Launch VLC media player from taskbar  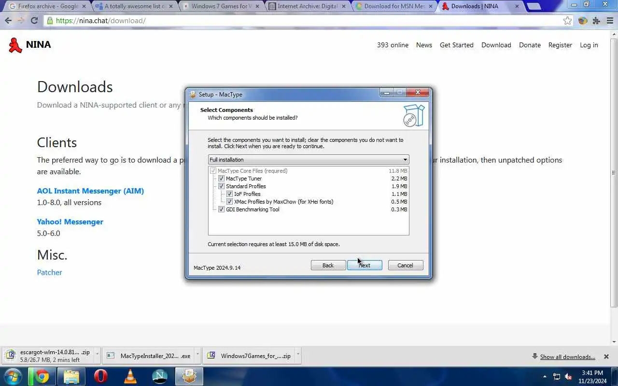coord(130,376)
